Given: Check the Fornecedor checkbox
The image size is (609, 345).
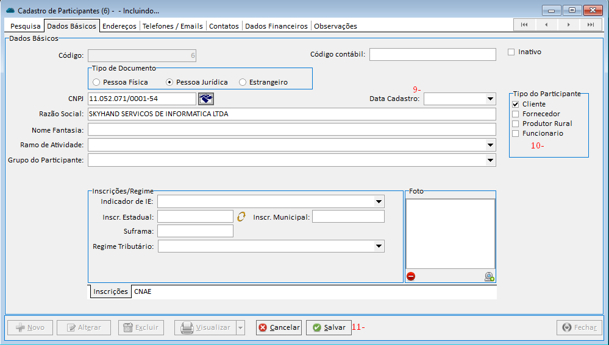Looking at the screenshot, I should pos(516,114).
